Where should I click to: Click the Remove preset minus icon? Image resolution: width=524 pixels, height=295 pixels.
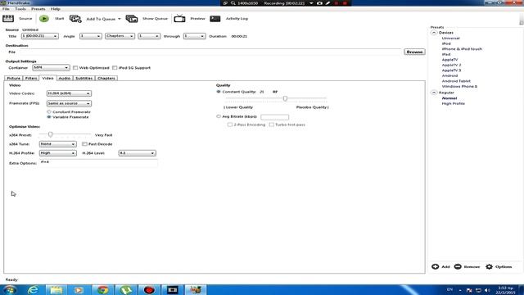(458, 266)
